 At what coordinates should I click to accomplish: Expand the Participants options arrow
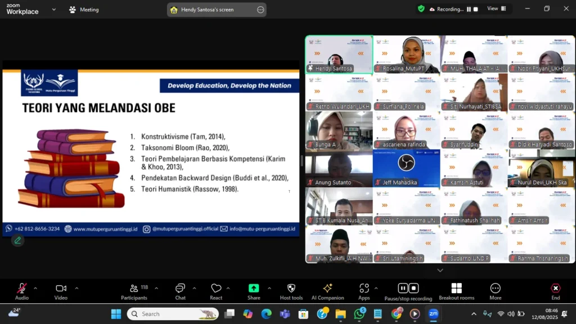point(156,288)
